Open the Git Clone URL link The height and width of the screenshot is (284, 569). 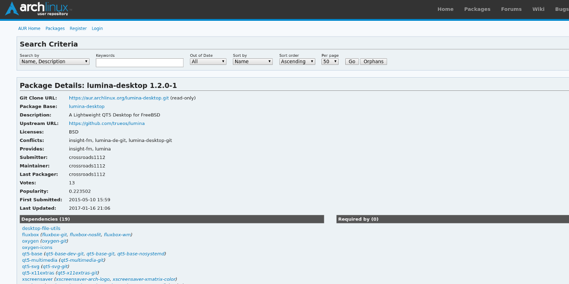click(119, 98)
